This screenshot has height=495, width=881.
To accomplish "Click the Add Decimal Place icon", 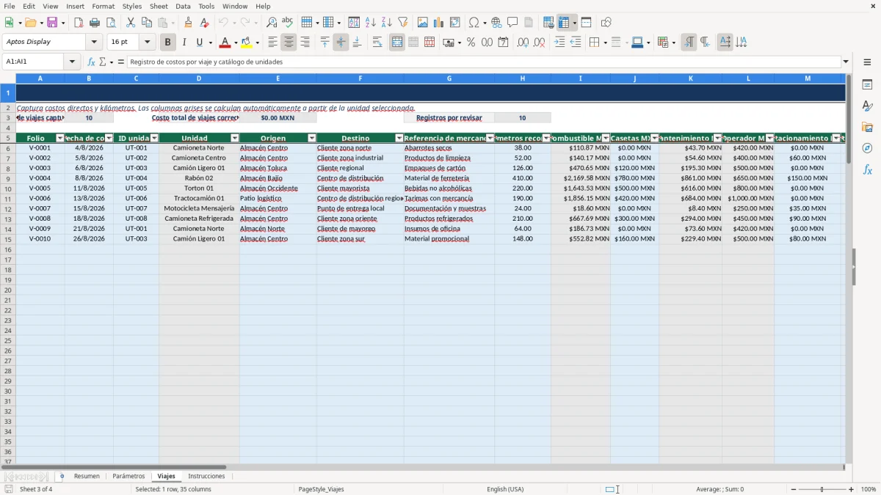I will coord(523,43).
